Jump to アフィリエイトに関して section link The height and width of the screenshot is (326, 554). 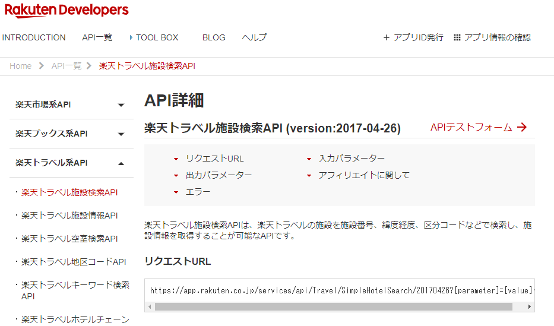coord(364,175)
